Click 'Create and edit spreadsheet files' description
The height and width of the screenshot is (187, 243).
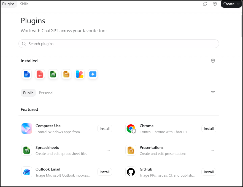pos(61,154)
